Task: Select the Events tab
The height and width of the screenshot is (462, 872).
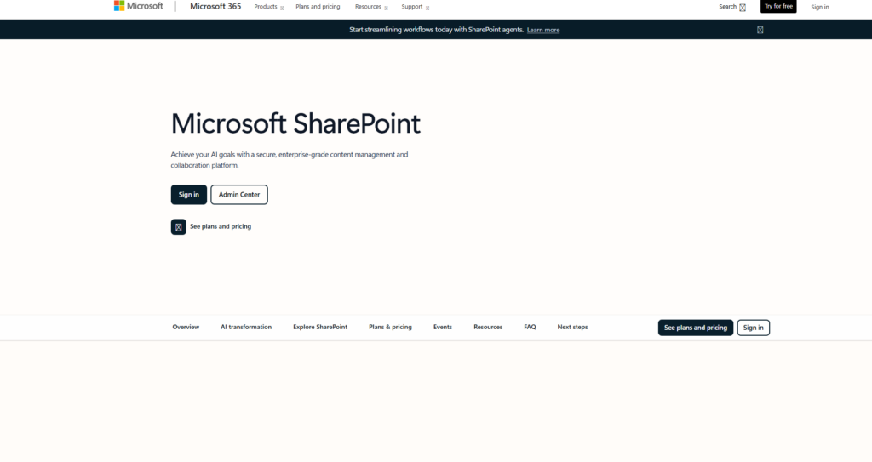Action: click(x=443, y=328)
